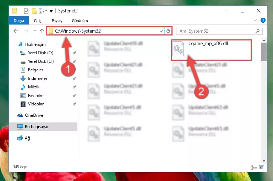Image resolution: width=273 pixels, height=181 pixels.
Task: Click pin icon beside Videolar
Action: pos(74,104)
